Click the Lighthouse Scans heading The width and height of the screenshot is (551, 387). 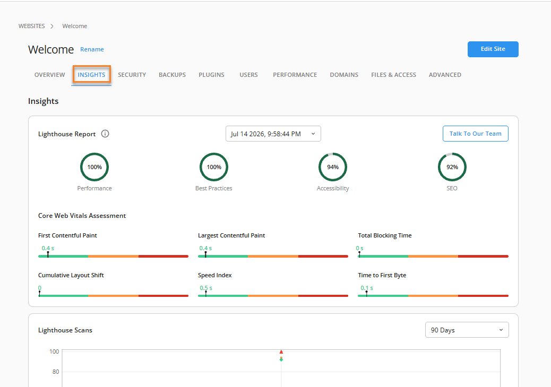(x=65, y=330)
